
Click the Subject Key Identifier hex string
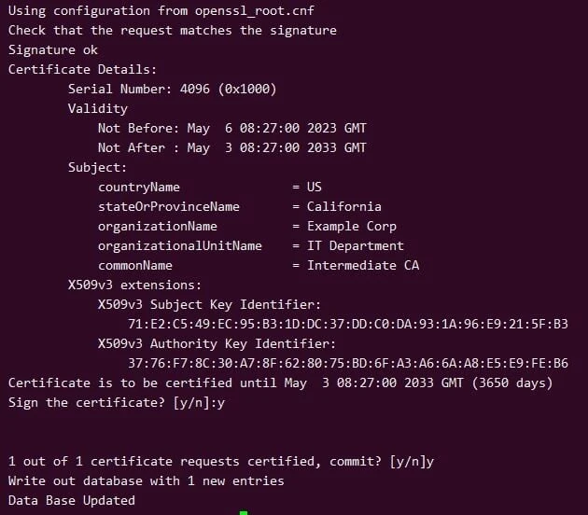[348, 324]
